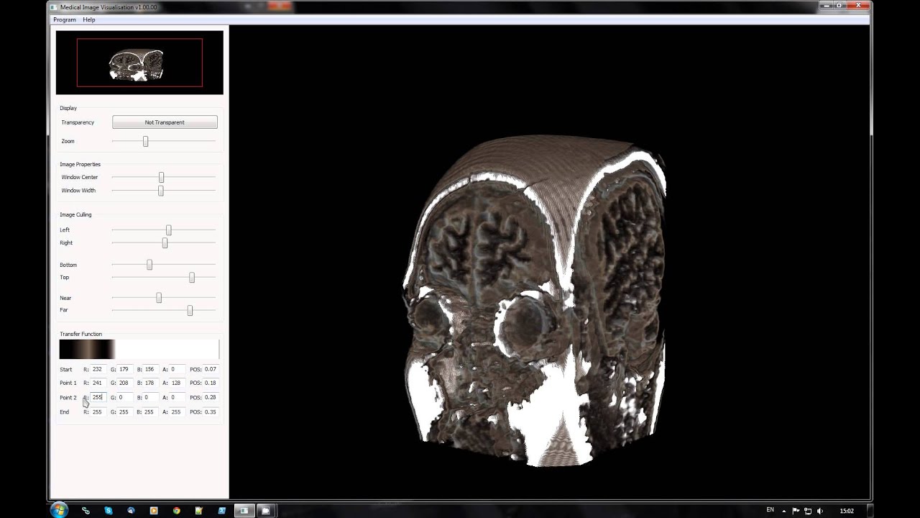This screenshot has height=518, width=920.
Task: Click the Bottom culling slider handle
Action: 149,265
